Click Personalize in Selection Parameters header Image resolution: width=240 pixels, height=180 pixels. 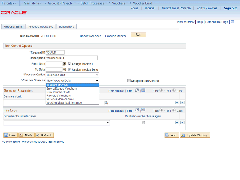(x=116, y=91)
